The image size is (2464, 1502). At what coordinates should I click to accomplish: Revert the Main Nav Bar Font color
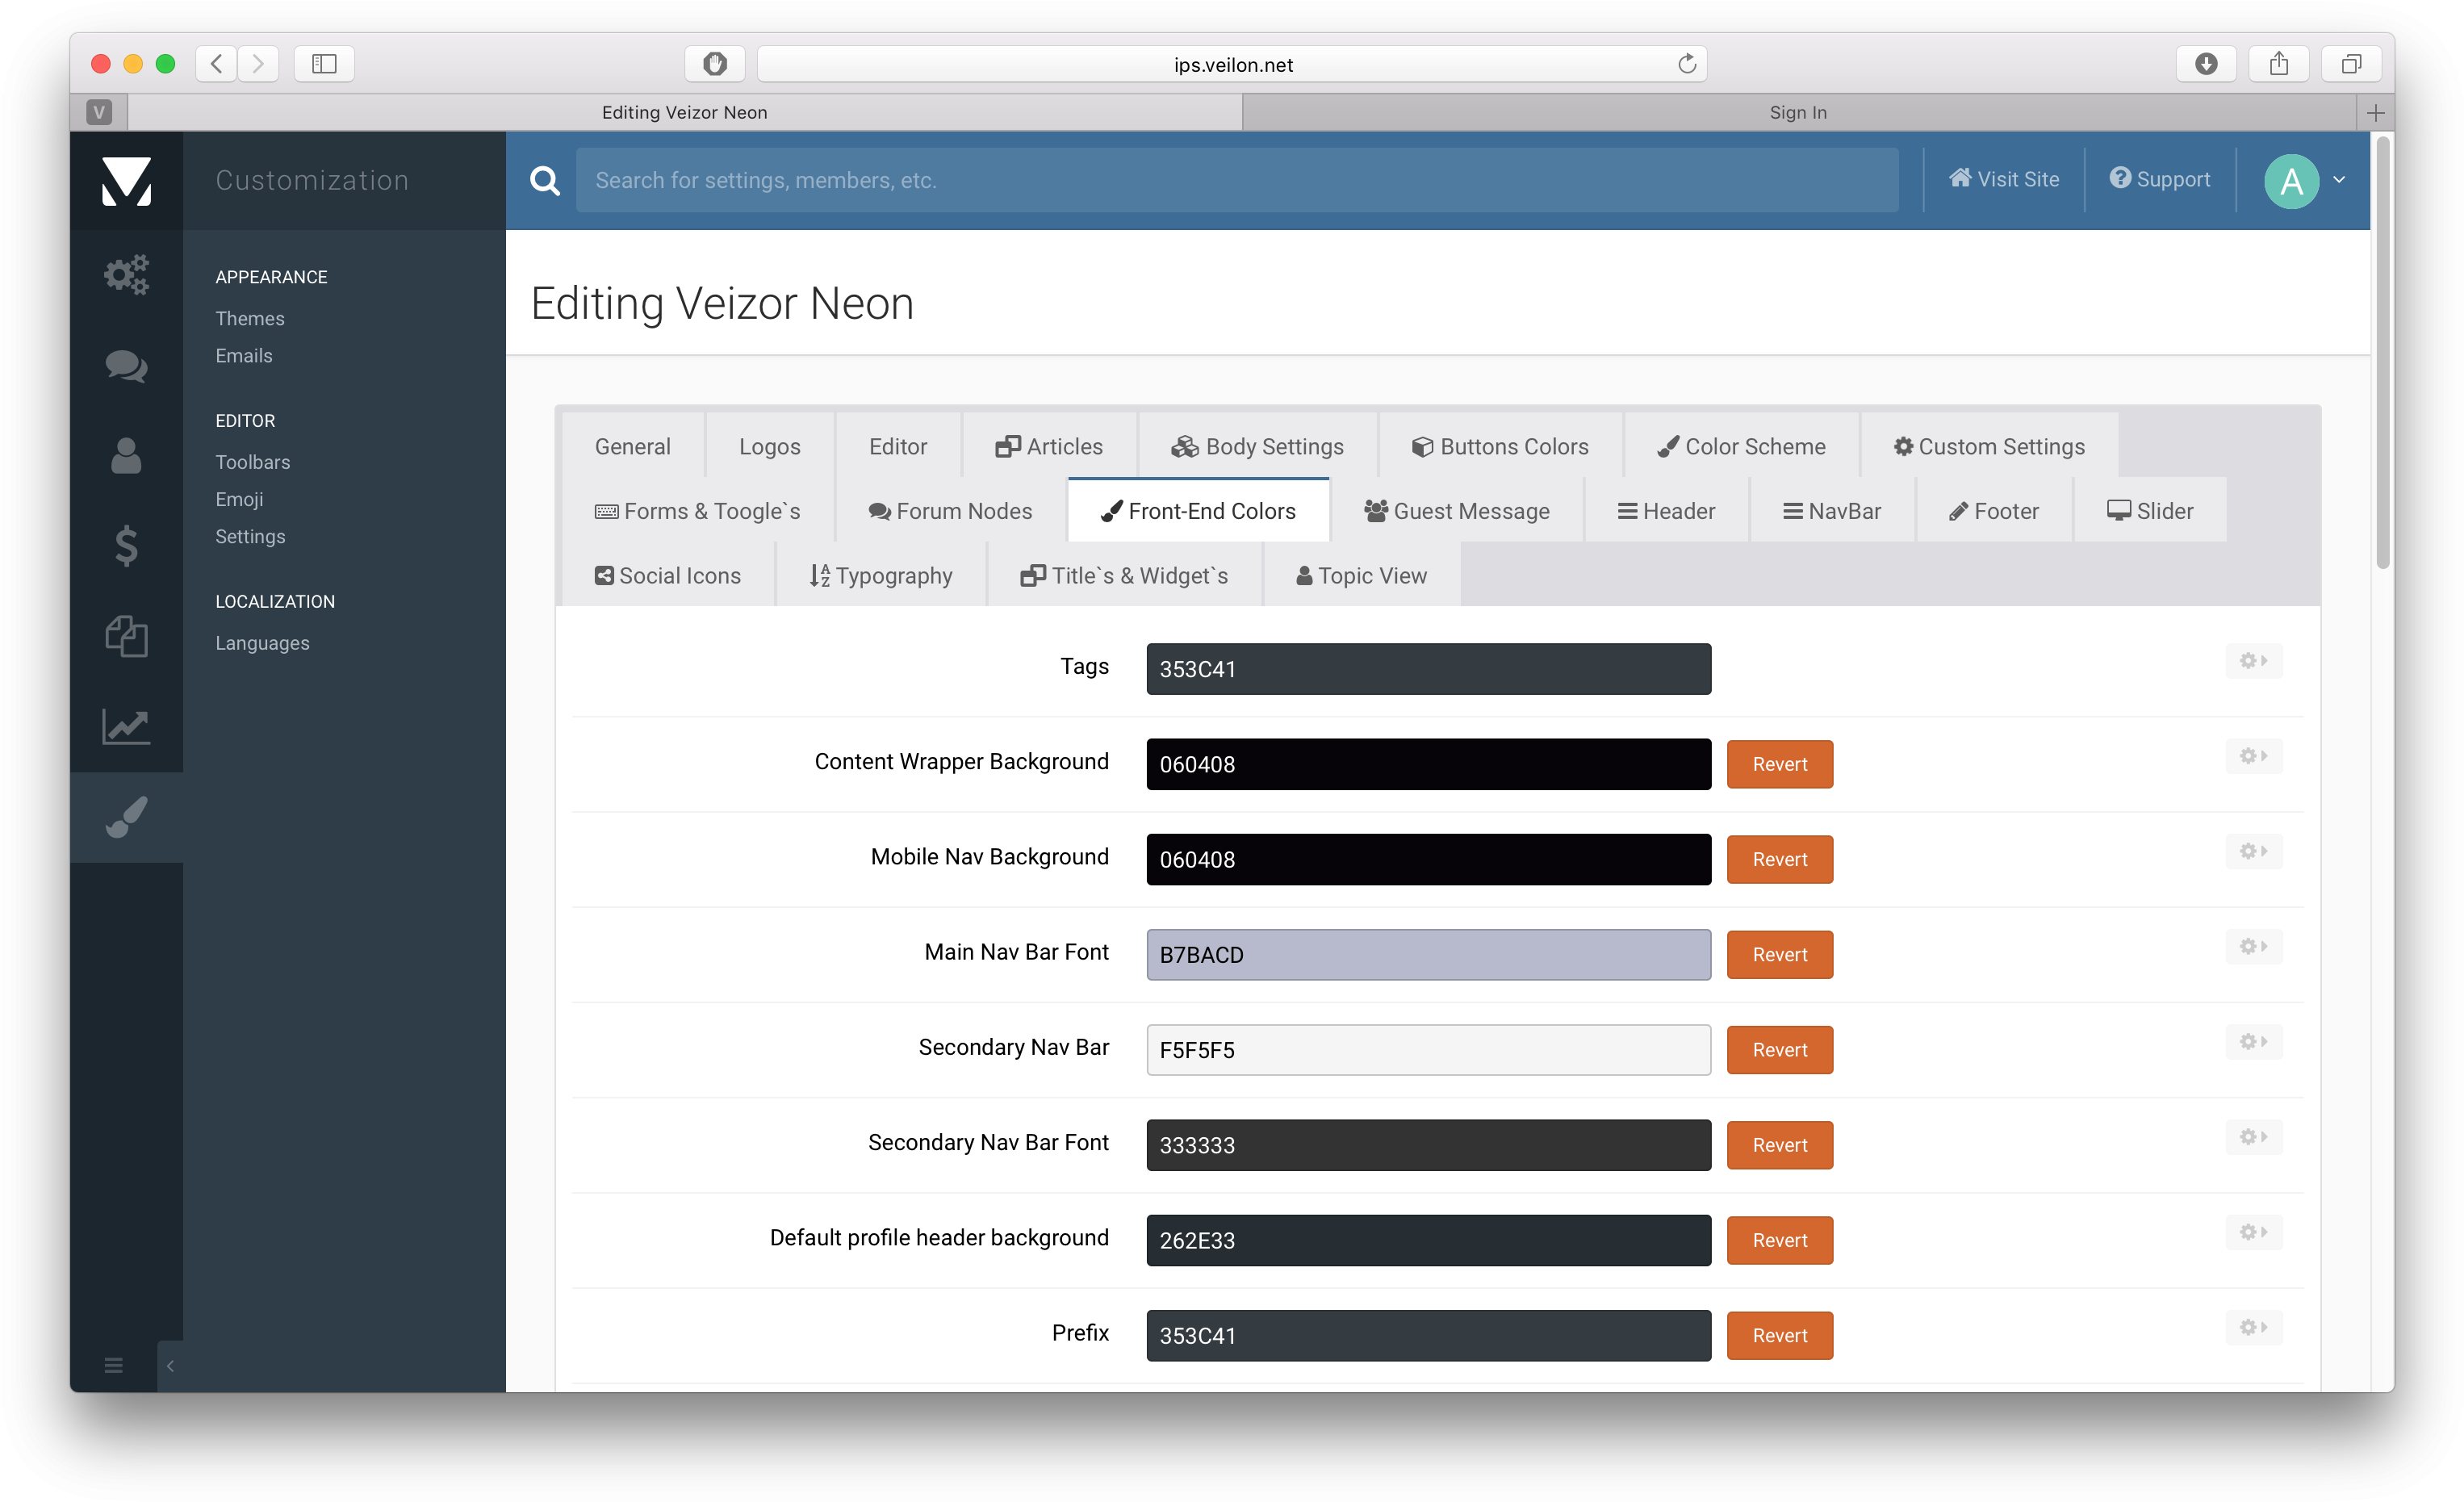coord(1779,955)
